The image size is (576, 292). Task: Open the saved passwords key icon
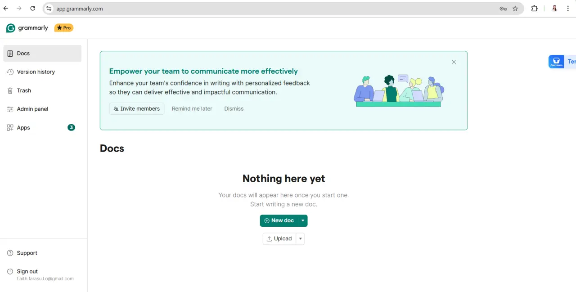pos(503,9)
